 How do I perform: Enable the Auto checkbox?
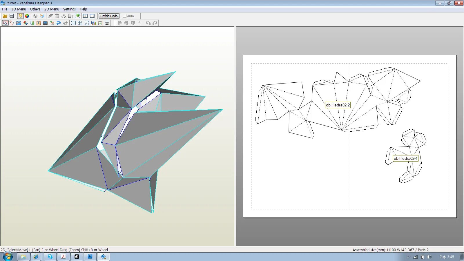click(x=124, y=16)
